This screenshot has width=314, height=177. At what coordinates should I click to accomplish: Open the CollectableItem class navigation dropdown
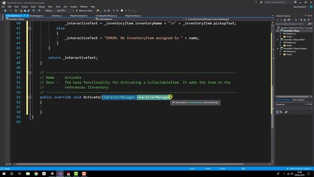coord(139,19)
